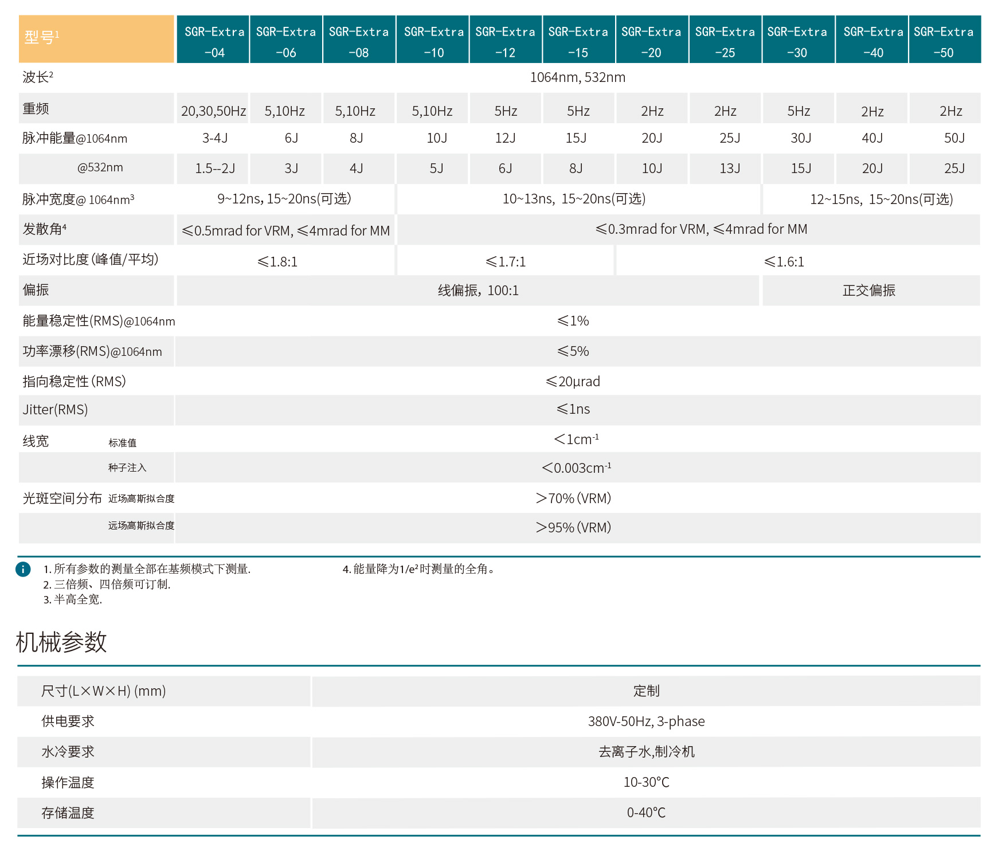Select the 1064nm, 532nm wavelength value
This screenshot has height=851, width=994.
click(577, 77)
